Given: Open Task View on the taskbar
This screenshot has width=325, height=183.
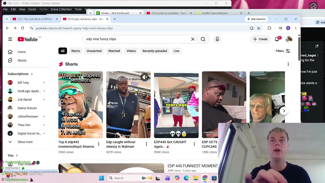Looking at the screenshot, I should point(158,178).
